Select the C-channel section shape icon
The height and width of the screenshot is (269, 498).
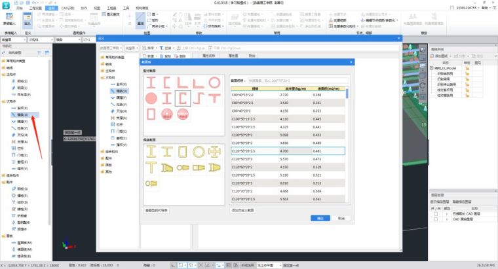pyautogui.click(x=166, y=83)
